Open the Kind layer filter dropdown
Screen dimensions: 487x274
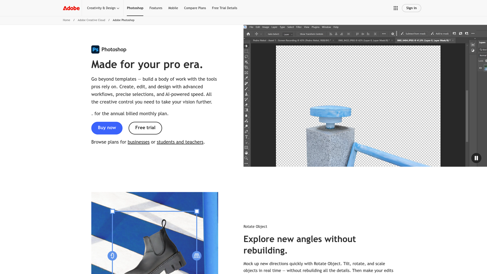click(483, 50)
